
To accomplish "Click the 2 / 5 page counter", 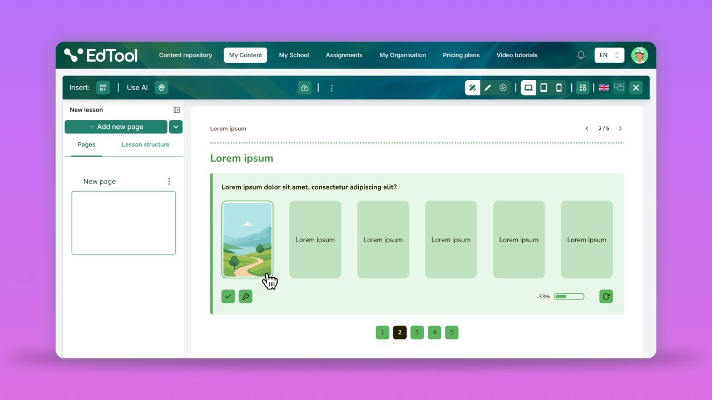I will coord(604,128).
